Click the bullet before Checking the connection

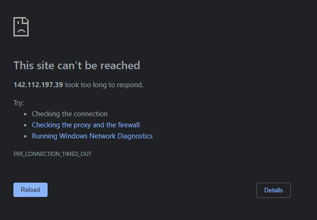(x=25, y=114)
